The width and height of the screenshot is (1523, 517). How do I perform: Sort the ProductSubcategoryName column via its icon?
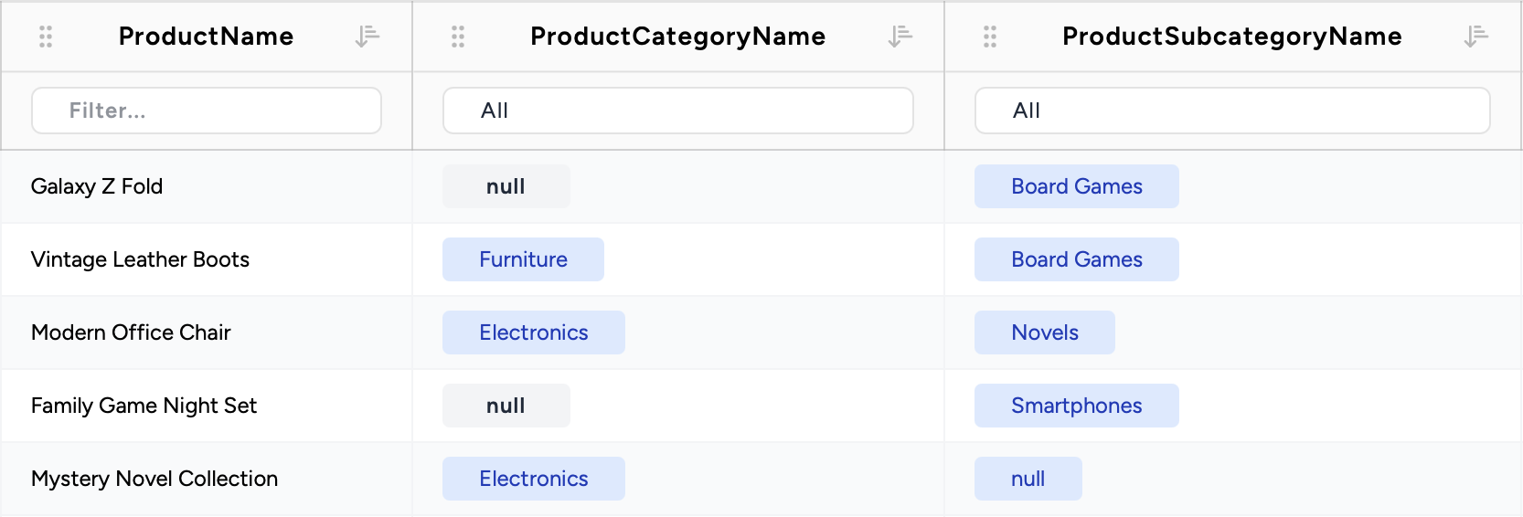tap(1475, 37)
